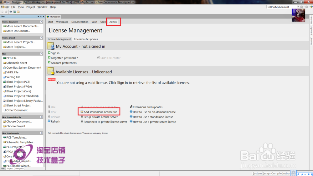Click the home page icon at top right
The height and width of the screenshot is (176, 313).
coord(311,7)
